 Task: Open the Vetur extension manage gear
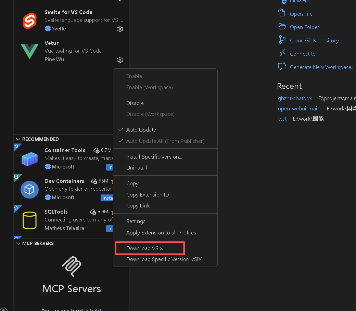pyautogui.click(x=120, y=60)
